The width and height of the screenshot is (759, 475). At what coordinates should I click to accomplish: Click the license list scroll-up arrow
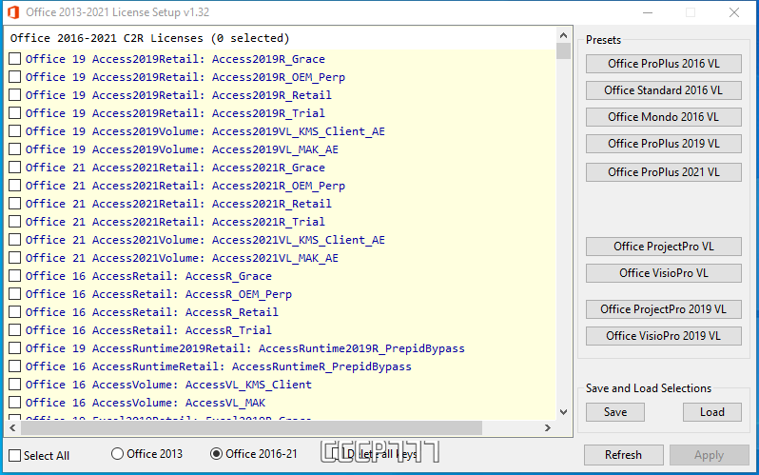(564, 34)
